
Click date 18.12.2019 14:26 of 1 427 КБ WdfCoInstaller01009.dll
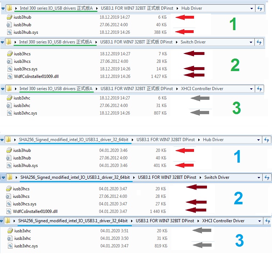point(115,76)
